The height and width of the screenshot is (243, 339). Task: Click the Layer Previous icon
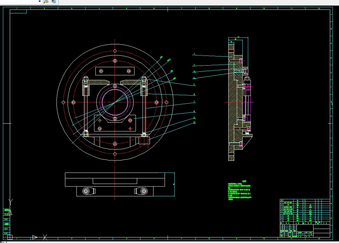[54, 2]
